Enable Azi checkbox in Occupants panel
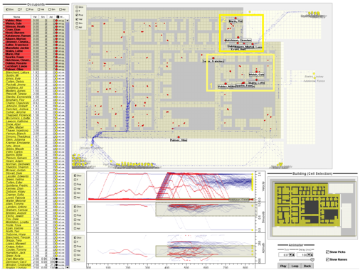The image size is (360, 270). [60, 9]
